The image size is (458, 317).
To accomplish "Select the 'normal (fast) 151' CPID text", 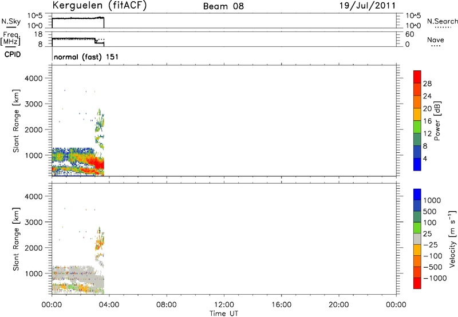I will (86, 57).
